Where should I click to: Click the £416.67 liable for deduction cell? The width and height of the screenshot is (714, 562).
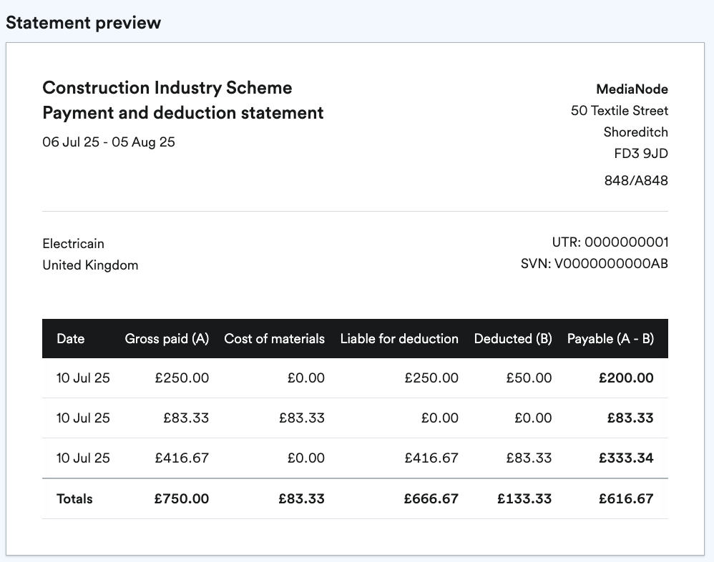[x=431, y=458]
